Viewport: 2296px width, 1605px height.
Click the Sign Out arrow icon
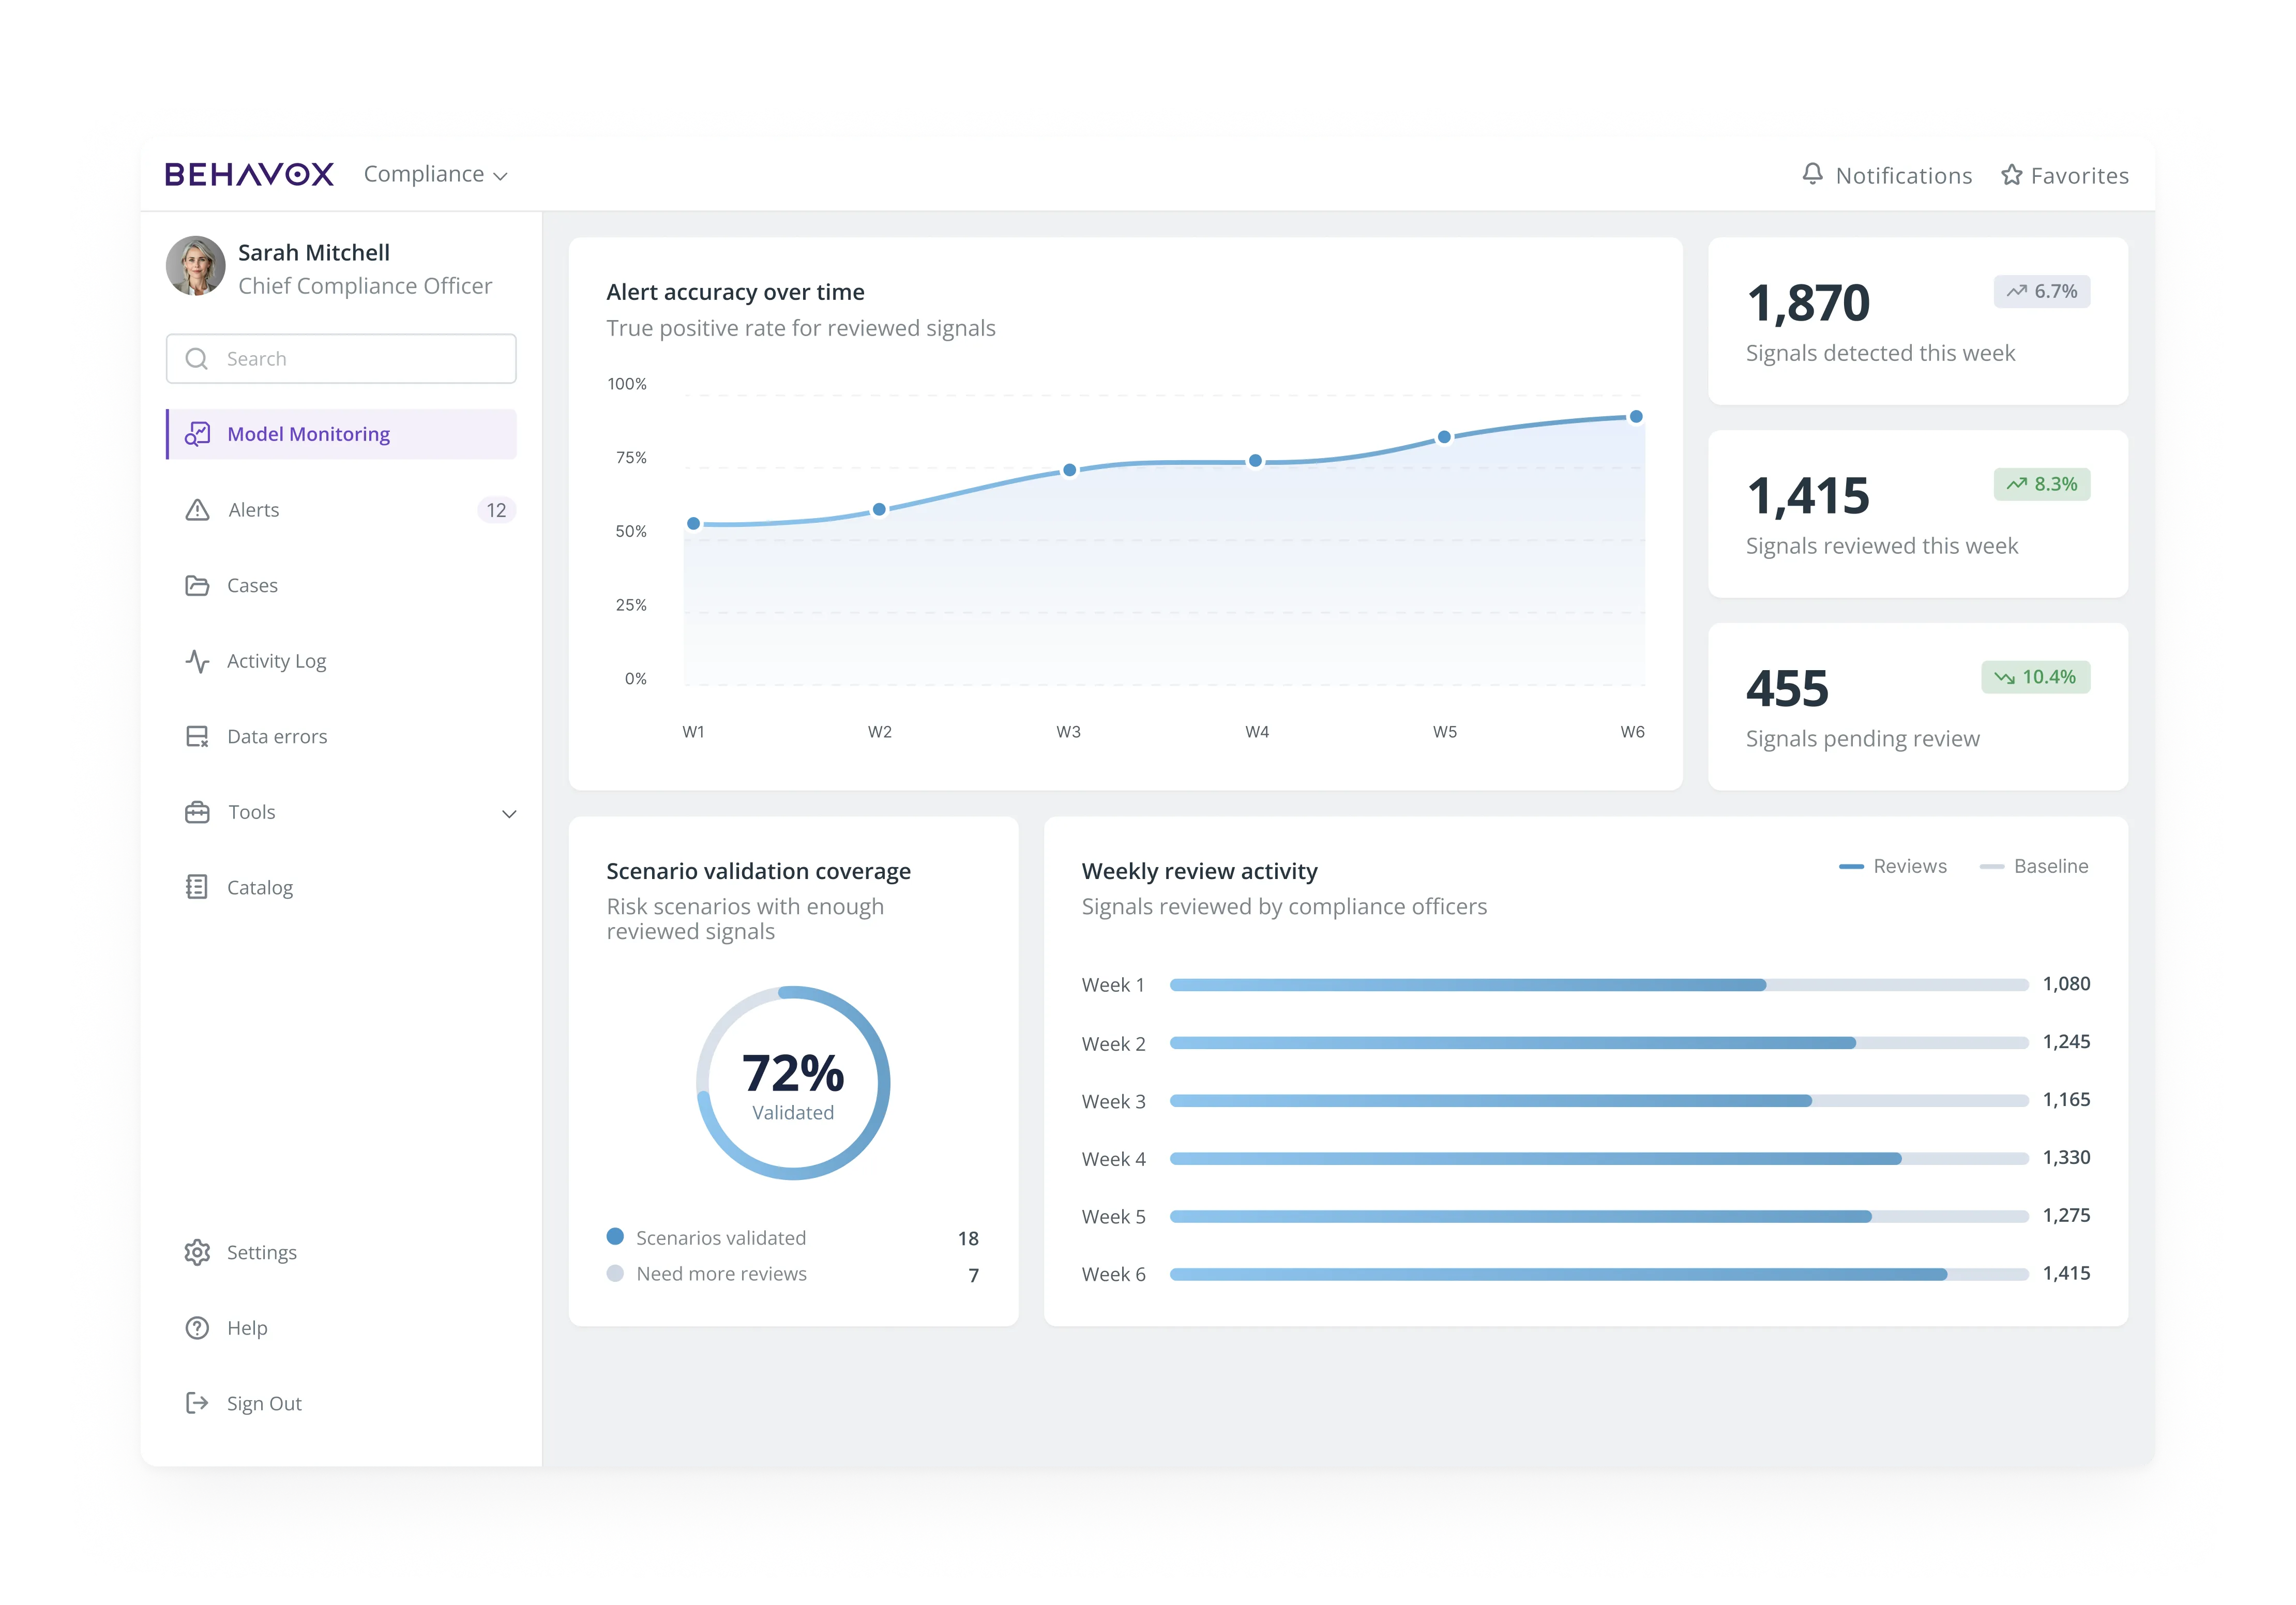click(x=197, y=1404)
